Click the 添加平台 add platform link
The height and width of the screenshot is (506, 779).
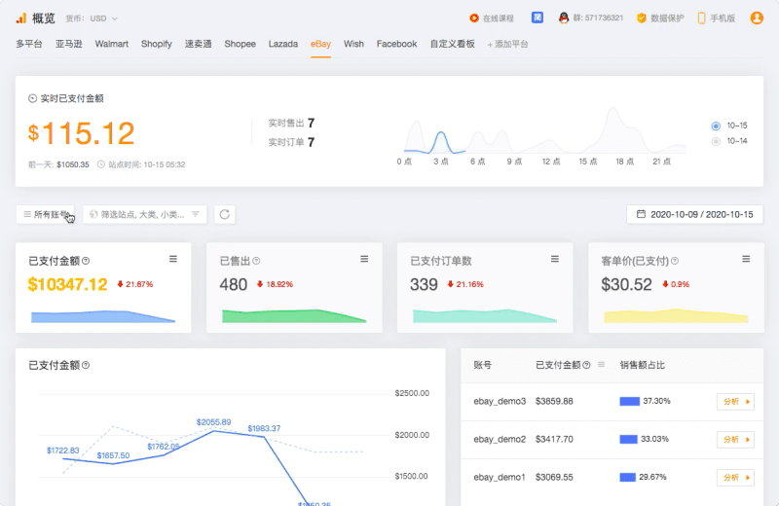point(507,44)
